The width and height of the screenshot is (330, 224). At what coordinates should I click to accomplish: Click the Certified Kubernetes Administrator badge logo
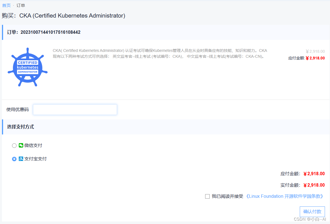click(27, 67)
